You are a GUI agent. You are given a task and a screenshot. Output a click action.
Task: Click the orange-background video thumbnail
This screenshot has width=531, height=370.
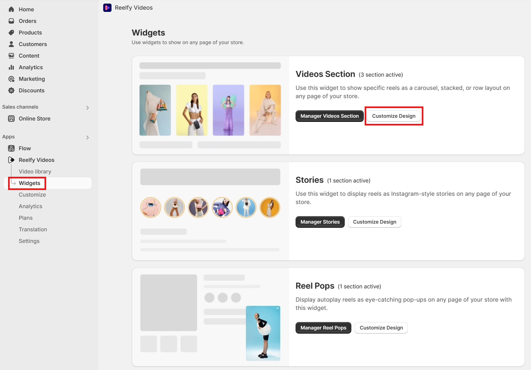265,110
